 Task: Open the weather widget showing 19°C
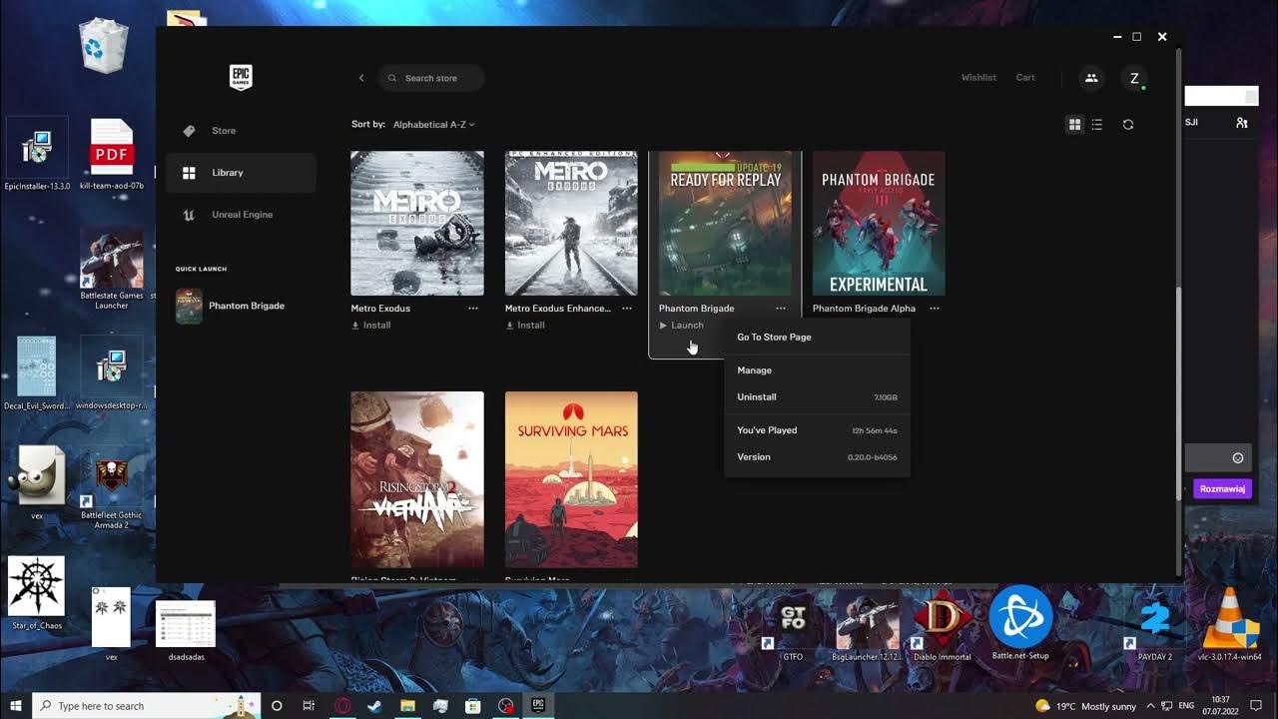[1086, 706]
